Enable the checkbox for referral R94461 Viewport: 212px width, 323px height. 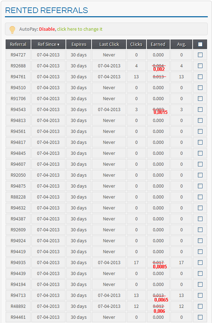point(200,317)
